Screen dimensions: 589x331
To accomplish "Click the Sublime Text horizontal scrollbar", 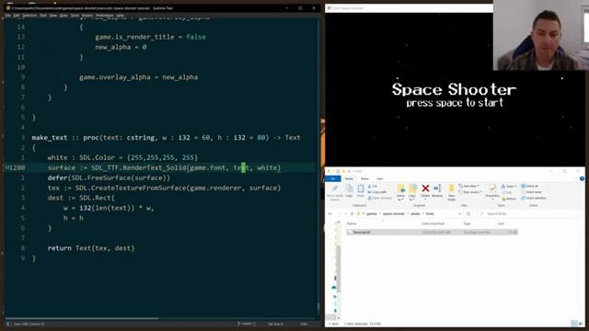I will (82, 319).
